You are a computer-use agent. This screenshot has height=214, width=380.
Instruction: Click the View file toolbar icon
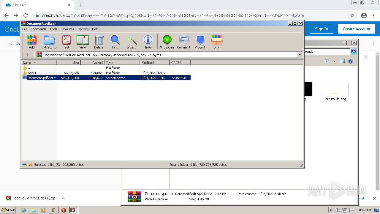(83, 42)
